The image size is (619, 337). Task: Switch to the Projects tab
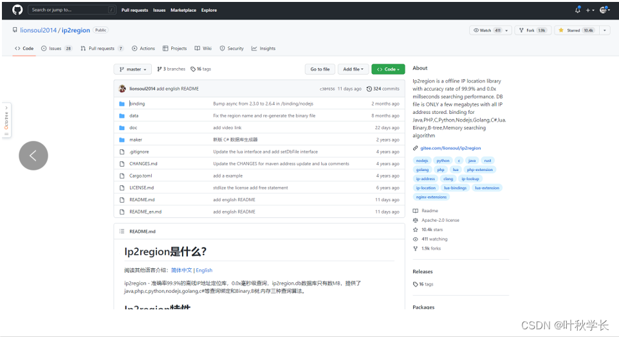tap(174, 48)
